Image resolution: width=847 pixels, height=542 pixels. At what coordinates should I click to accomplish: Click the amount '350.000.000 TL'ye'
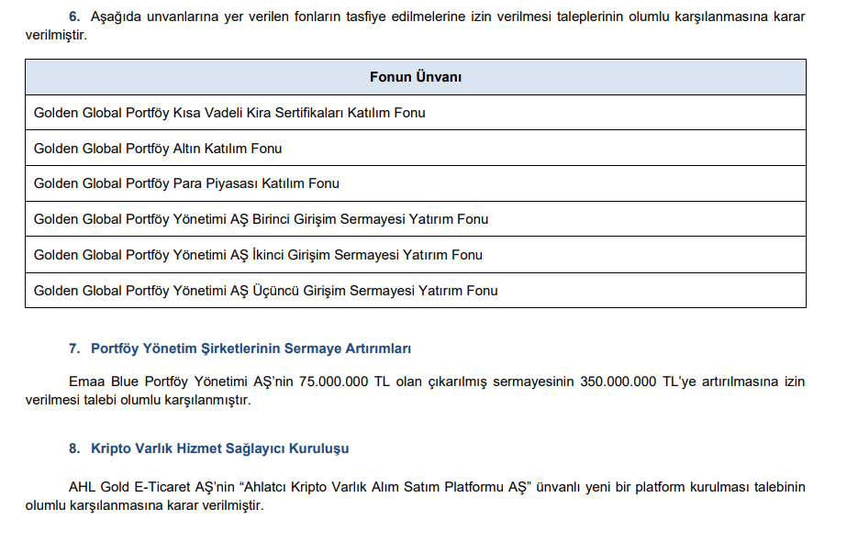tap(638, 382)
